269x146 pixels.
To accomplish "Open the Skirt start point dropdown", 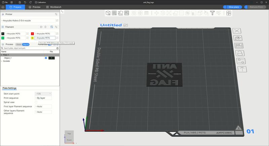I will [x=43, y=94].
